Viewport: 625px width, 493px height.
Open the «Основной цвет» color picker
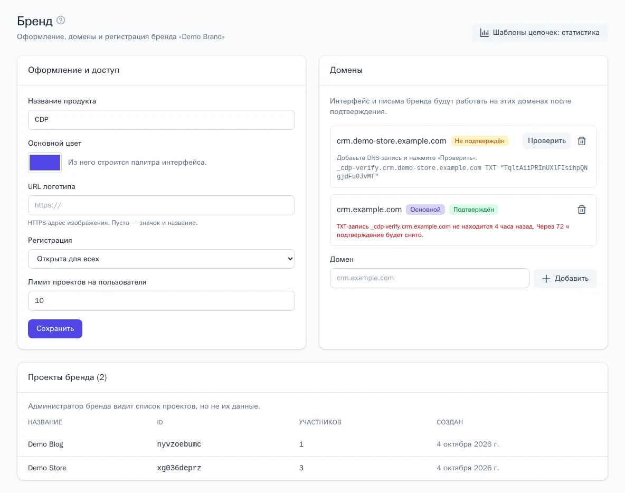pyautogui.click(x=45, y=163)
